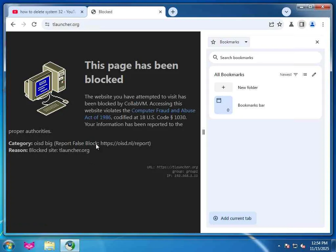Image resolution: width=336 pixels, height=252 pixels.
Task: Switch bookmarks to list view icon
Action: coord(305,74)
